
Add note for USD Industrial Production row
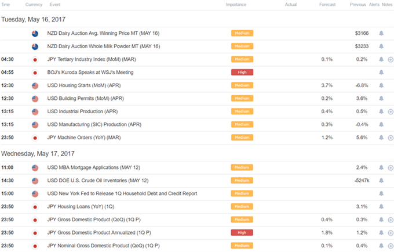[x=390, y=111]
